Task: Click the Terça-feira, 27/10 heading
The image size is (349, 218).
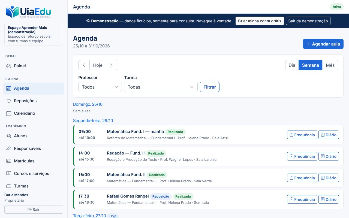Action: (x=89, y=216)
